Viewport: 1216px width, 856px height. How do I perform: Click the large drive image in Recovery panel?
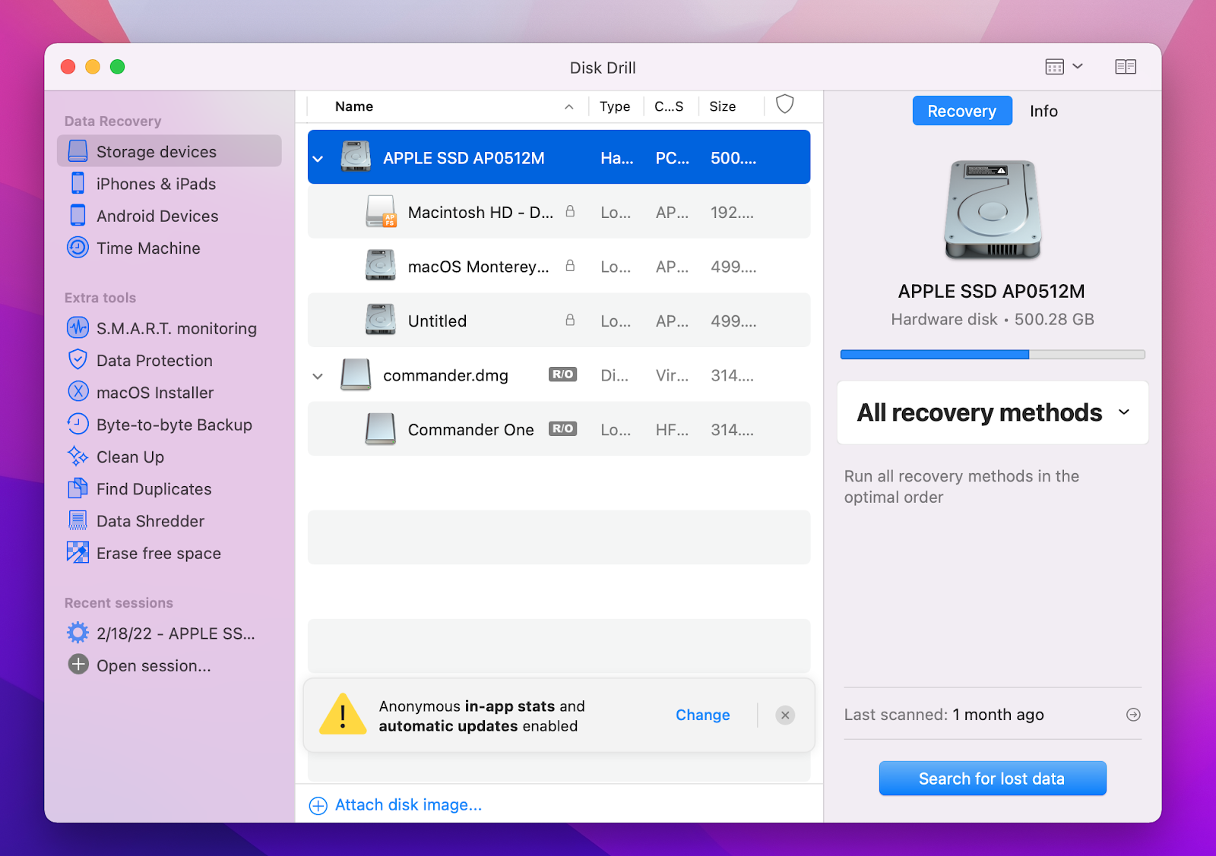pyautogui.click(x=993, y=210)
